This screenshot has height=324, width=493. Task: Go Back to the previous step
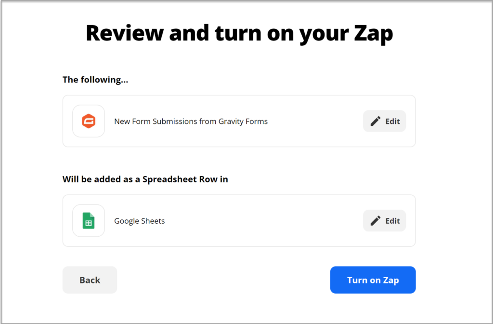(90, 280)
